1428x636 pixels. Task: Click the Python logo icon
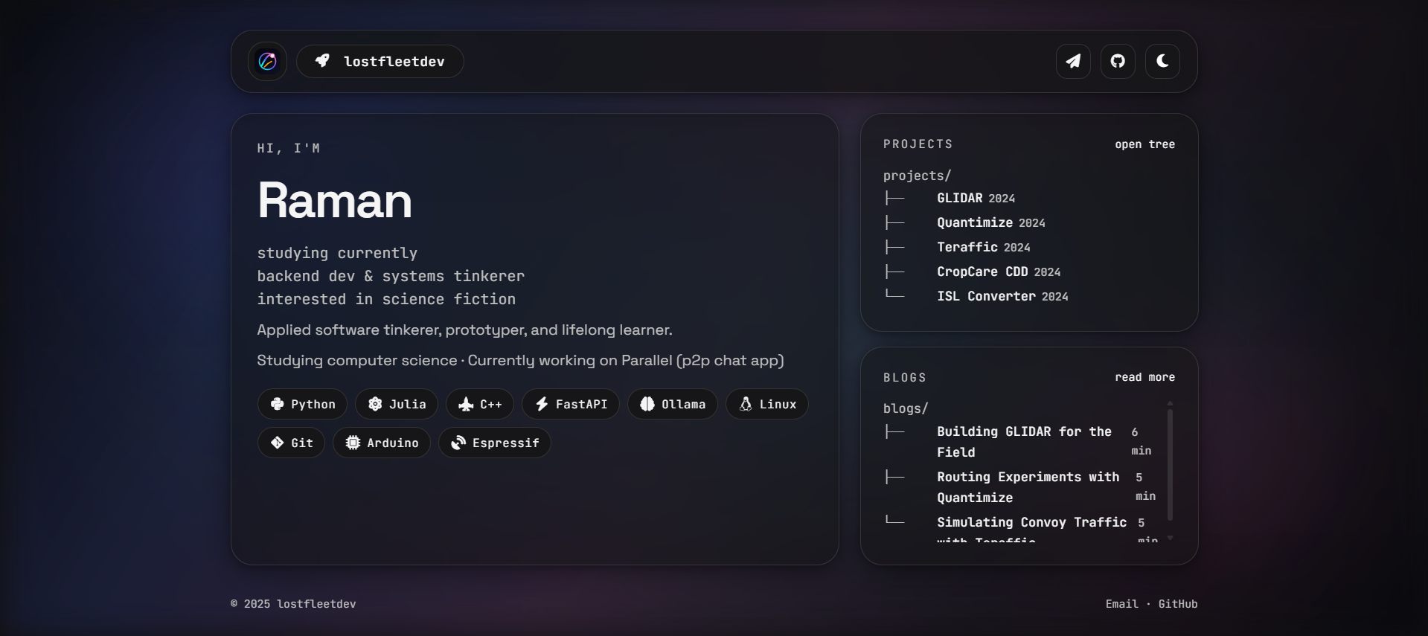pos(277,404)
